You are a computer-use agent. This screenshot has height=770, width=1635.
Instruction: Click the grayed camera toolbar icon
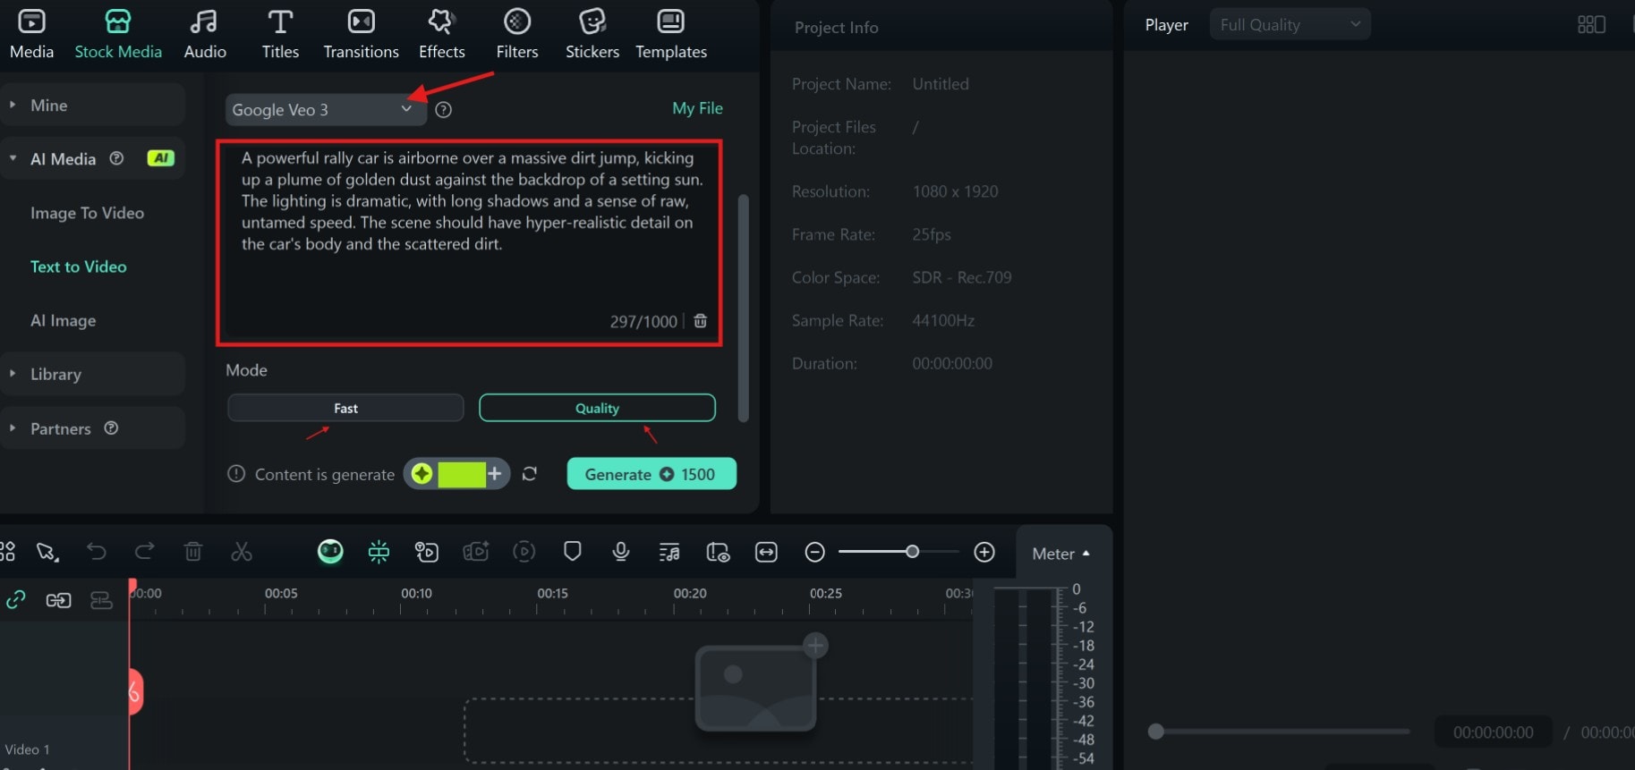(475, 552)
